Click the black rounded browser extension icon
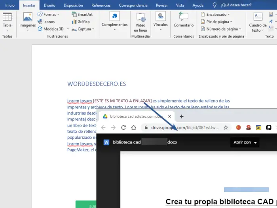 tap(269, 127)
